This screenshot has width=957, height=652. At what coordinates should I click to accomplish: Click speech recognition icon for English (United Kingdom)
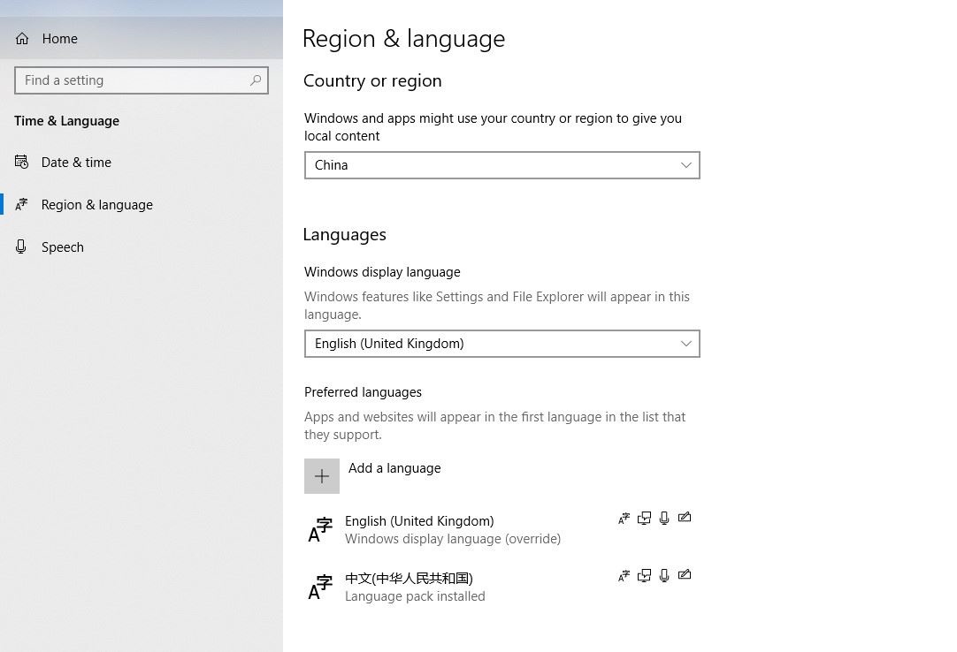click(x=664, y=518)
